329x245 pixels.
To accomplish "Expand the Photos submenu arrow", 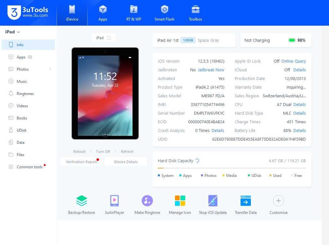I will point(50,69).
